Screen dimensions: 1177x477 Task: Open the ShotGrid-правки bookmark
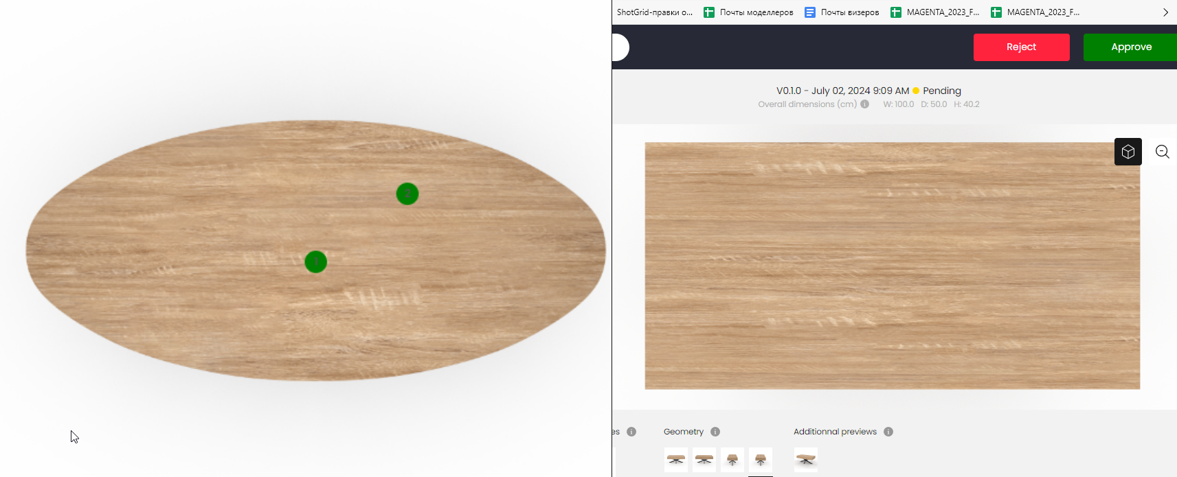click(x=654, y=12)
